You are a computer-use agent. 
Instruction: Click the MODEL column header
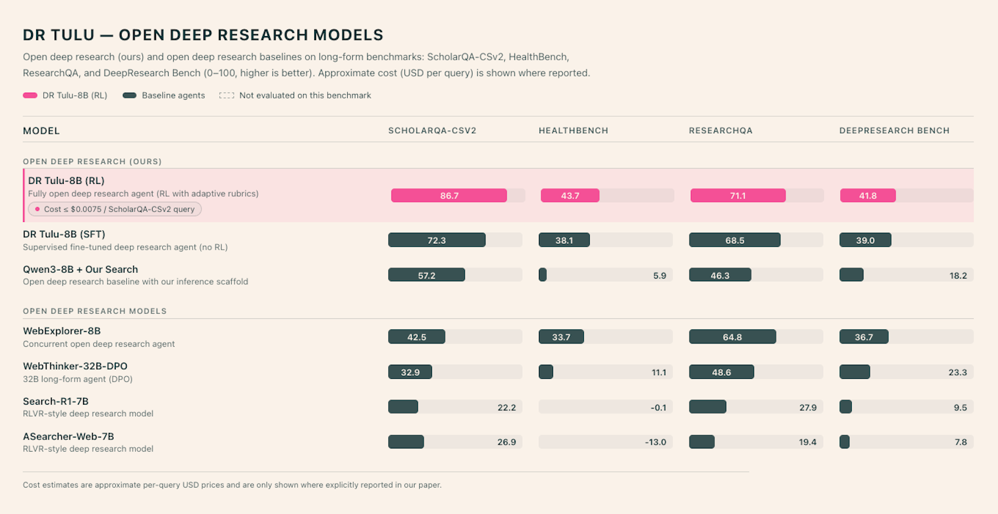(41, 131)
